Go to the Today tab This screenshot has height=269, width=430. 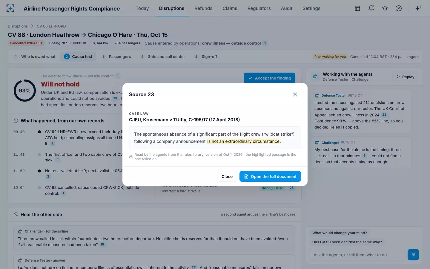[142, 8]
